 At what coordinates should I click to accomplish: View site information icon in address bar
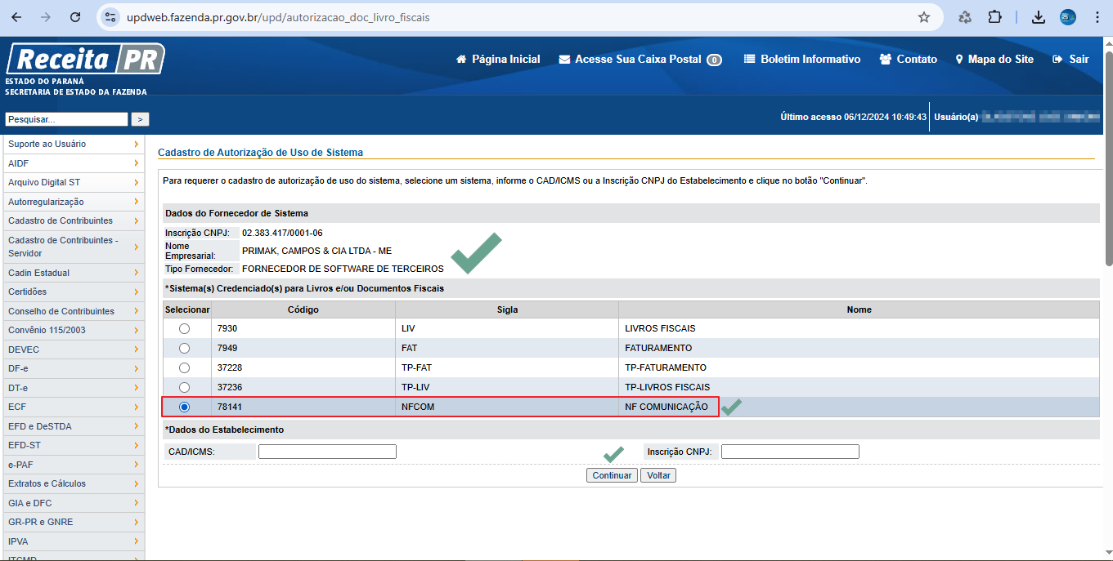(112, 17)
